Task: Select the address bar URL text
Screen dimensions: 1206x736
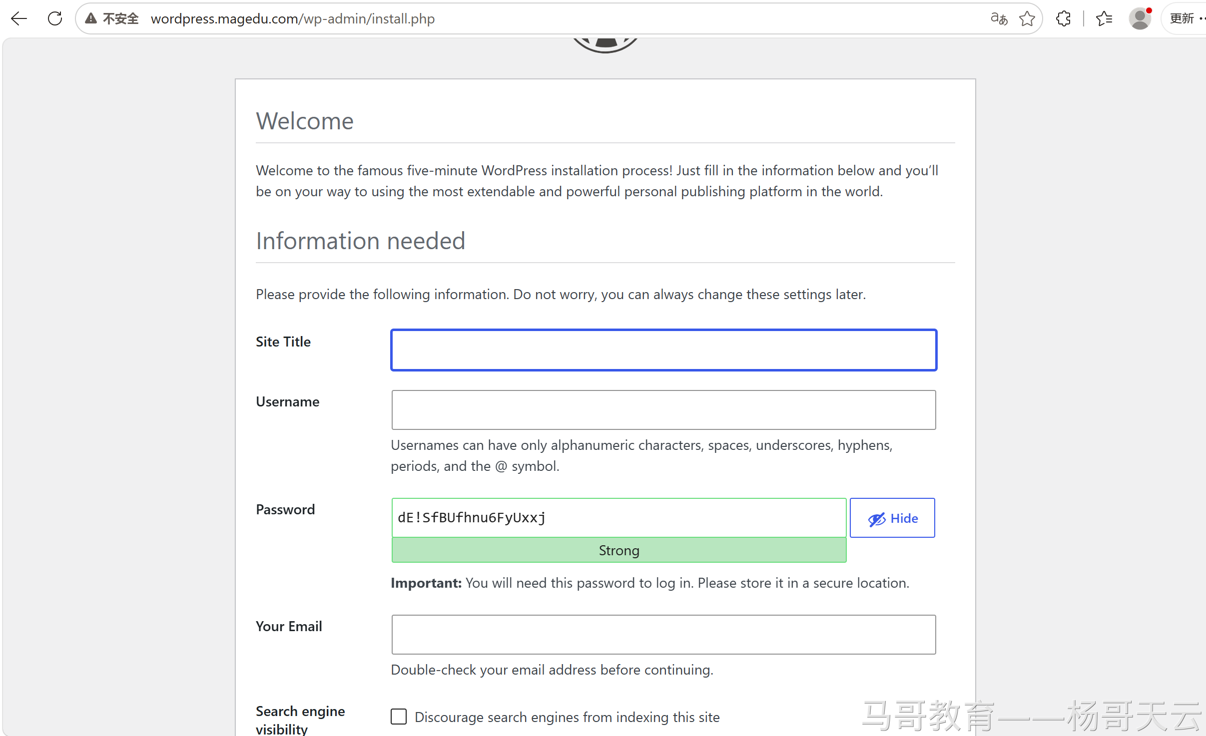Action: (293, 18)
